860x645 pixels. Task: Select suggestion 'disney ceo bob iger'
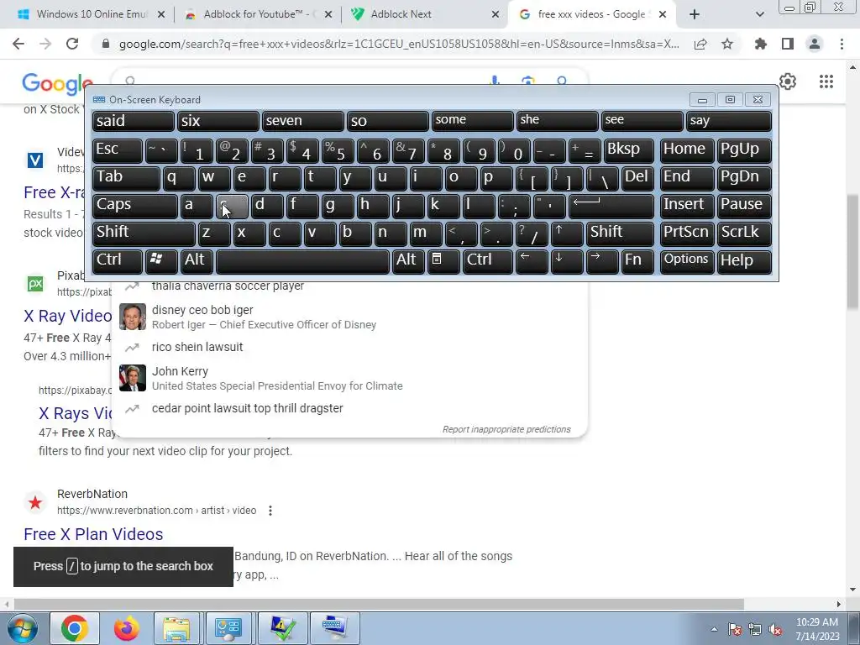[349, 317]
